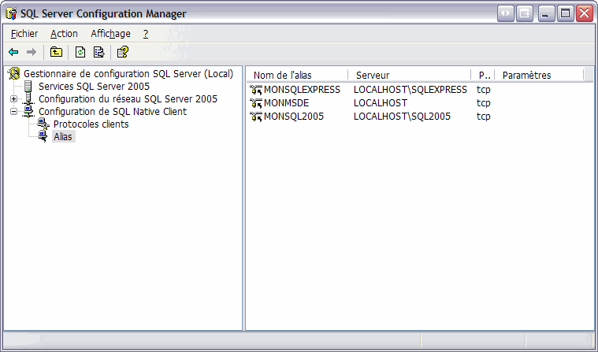Collapse Configuration de SQL Native Client node
The height and width of the screenshot is (352, 598).
(13, 112)
